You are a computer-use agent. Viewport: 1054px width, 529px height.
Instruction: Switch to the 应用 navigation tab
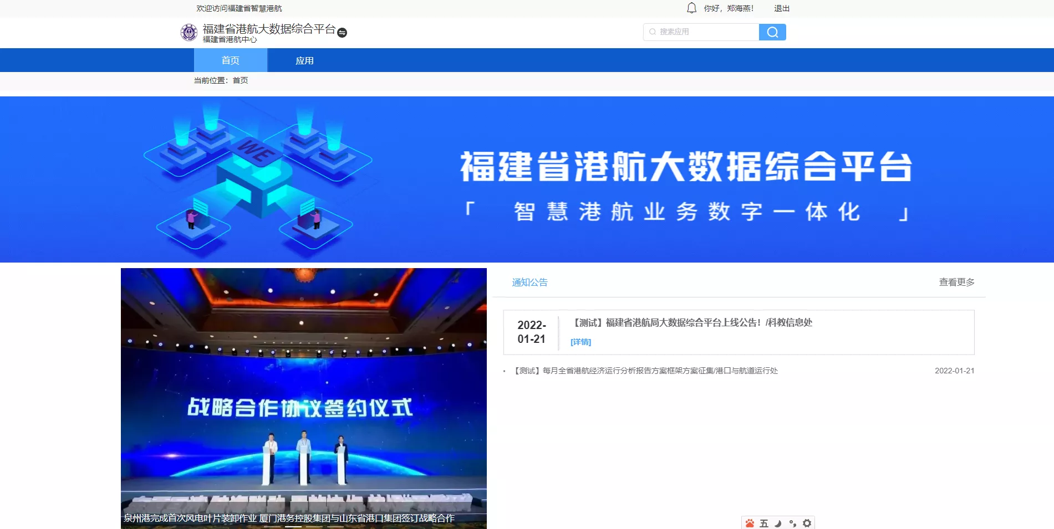(x=304, y=60)
